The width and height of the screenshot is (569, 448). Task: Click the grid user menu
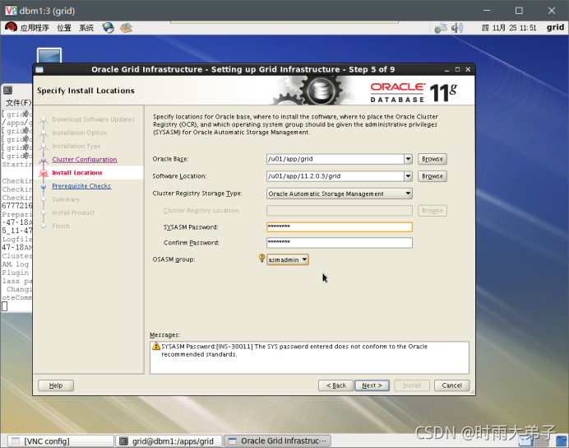pos(555,28)
